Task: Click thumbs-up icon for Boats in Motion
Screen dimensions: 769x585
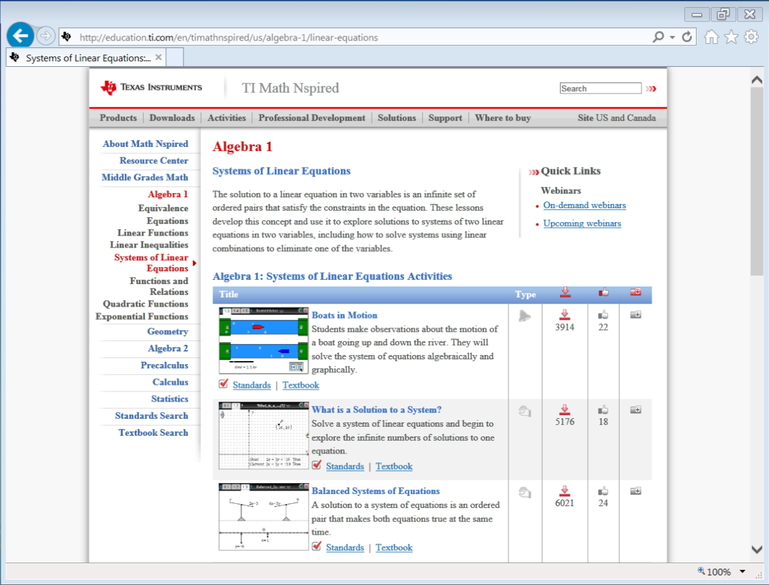Action: point(603,314)
